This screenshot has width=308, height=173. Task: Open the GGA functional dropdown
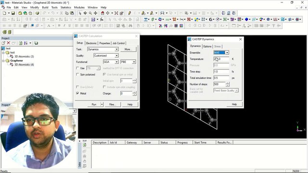[x=116, y=62]
